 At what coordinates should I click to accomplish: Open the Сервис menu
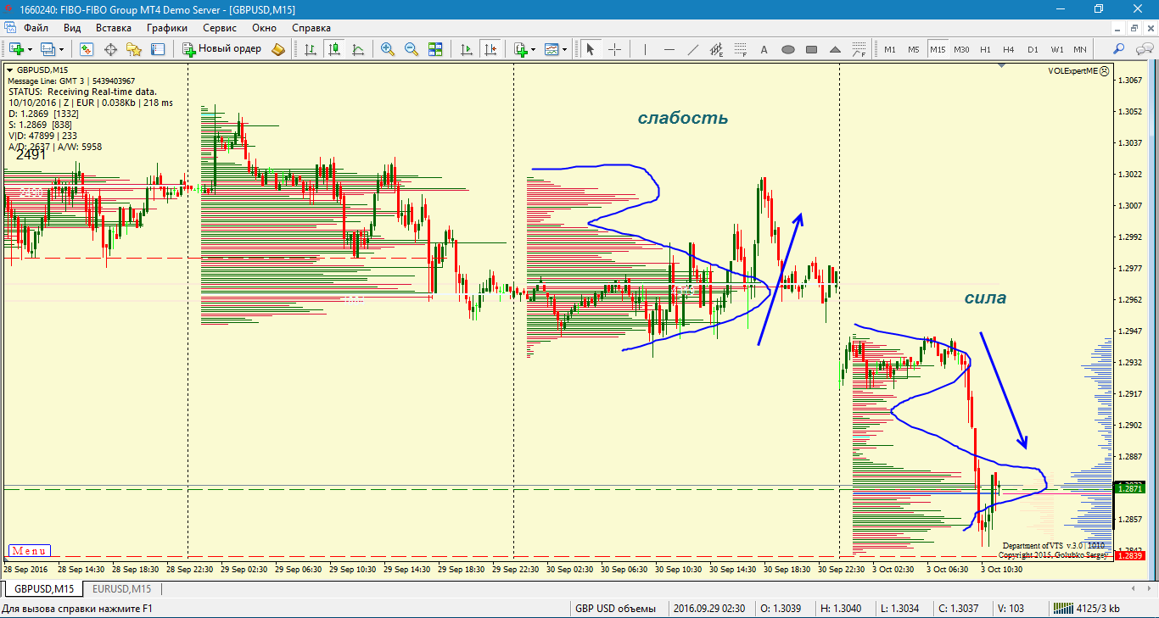220,27
